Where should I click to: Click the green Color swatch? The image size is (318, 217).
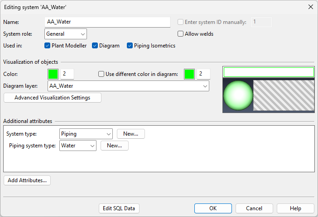53,74
